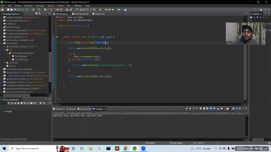Screen dimensions: 271x152
Task: Toggle Link with Editor in Package Explorer
Action: [x=39, y=14]
